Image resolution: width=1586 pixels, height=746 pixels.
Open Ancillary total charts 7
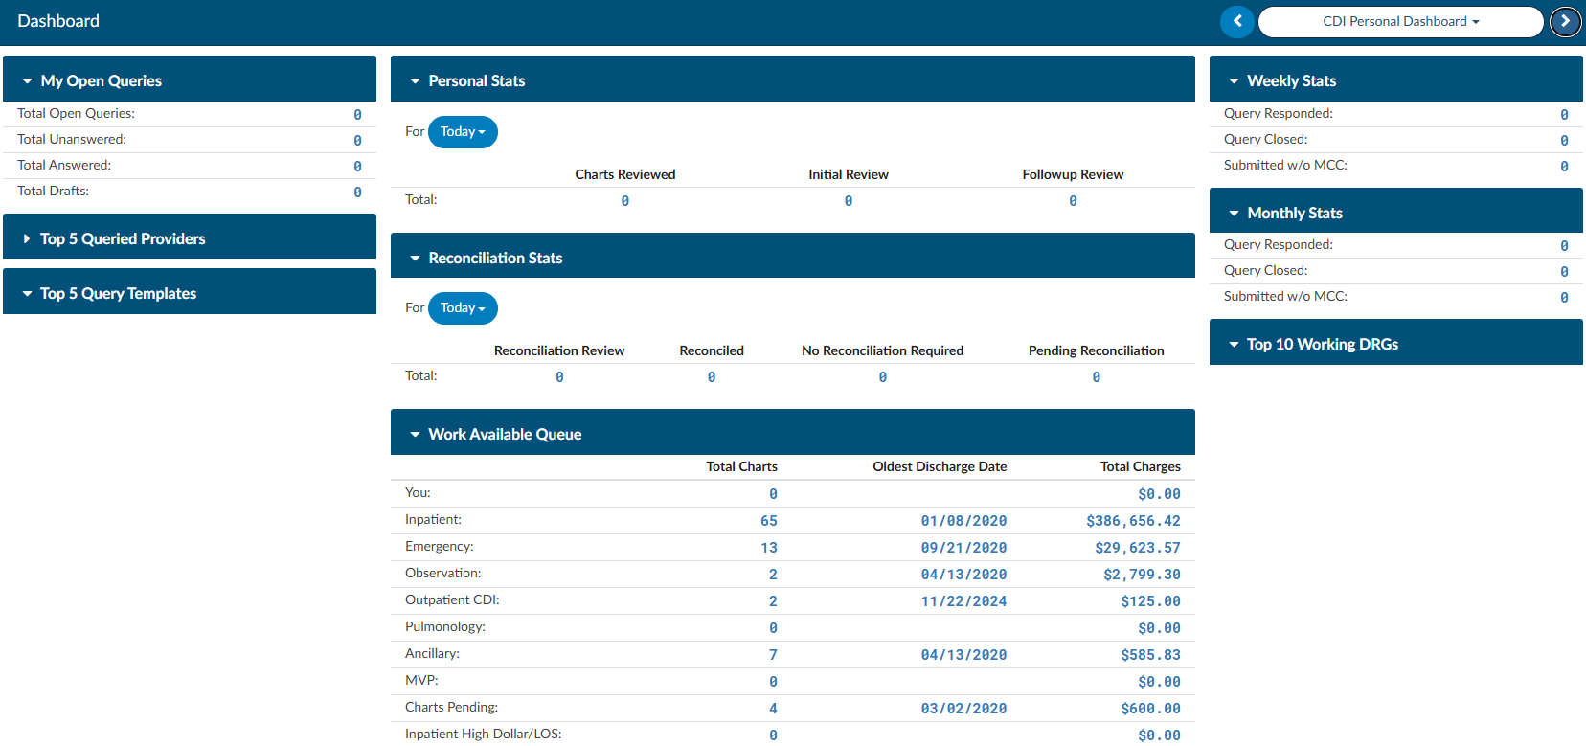click(x=773, y=655)
